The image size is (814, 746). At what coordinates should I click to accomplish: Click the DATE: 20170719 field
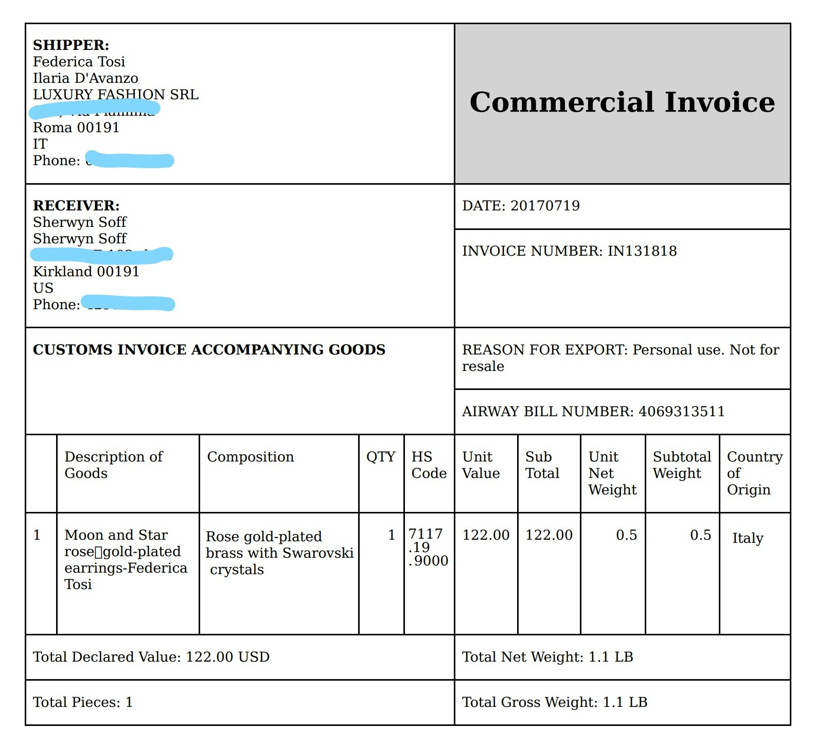[521, 206]
